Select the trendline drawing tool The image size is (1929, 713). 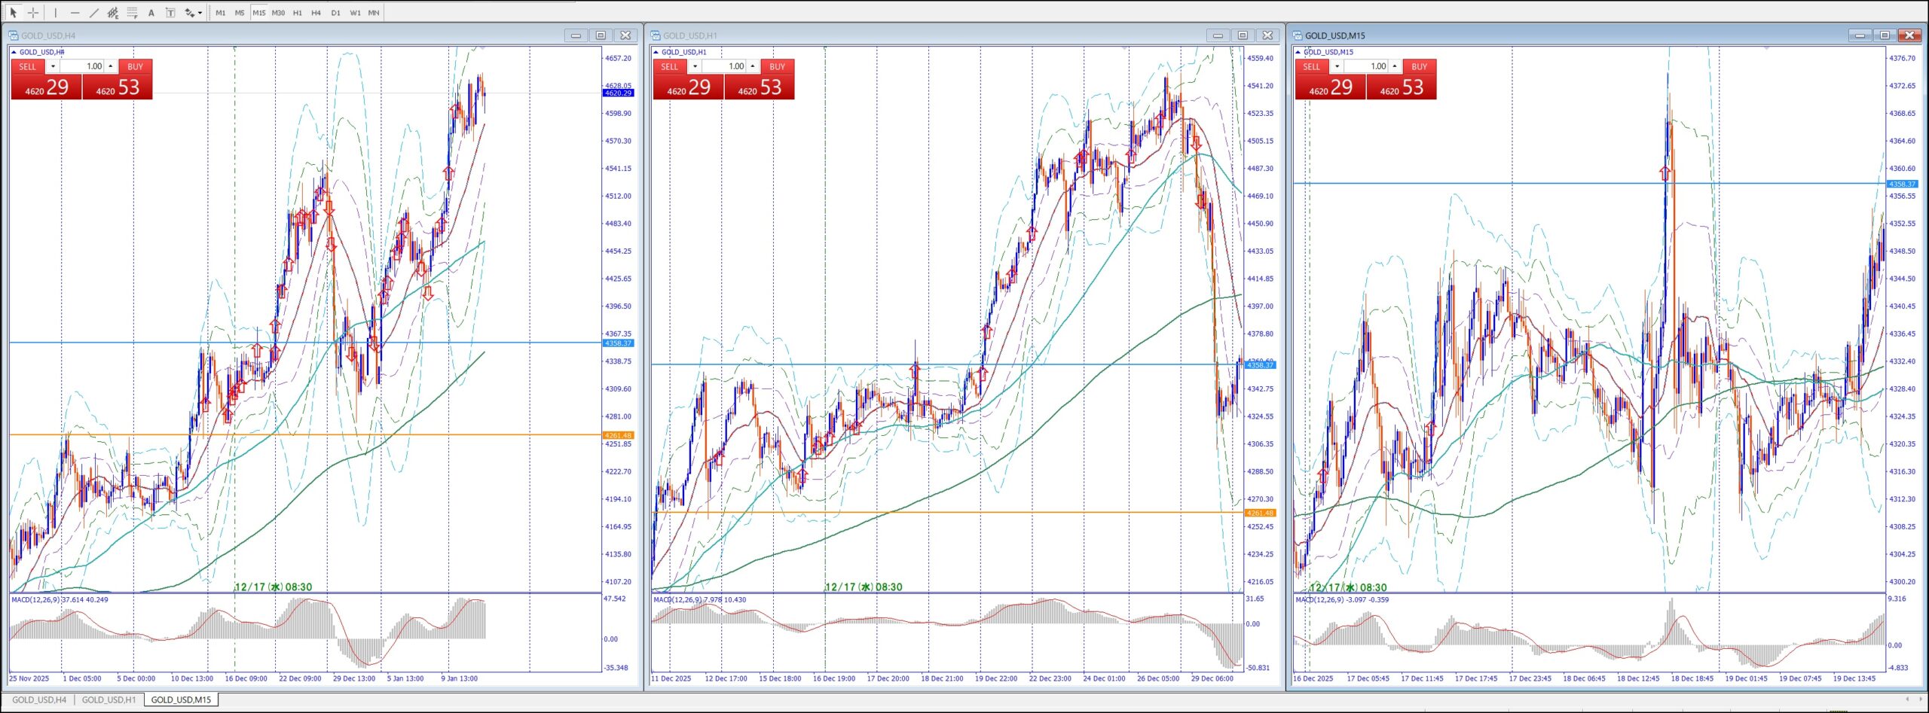click(93, 13)
